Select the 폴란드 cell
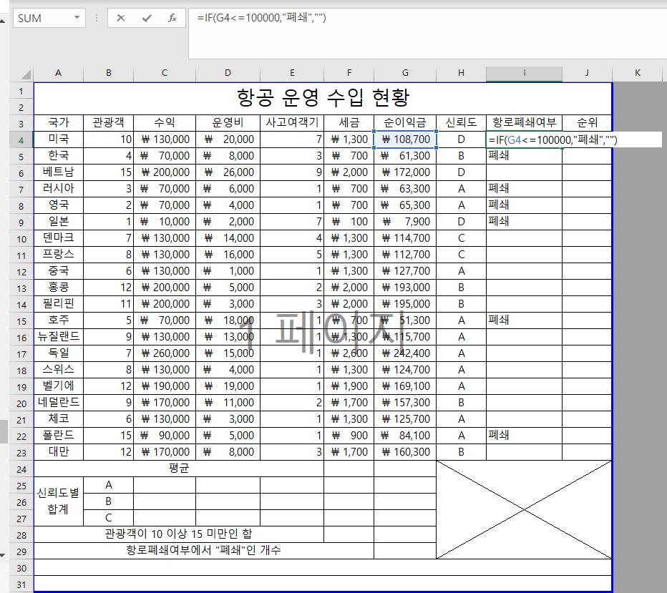This screenshot has height=593, width=667. tap(59, 436)
